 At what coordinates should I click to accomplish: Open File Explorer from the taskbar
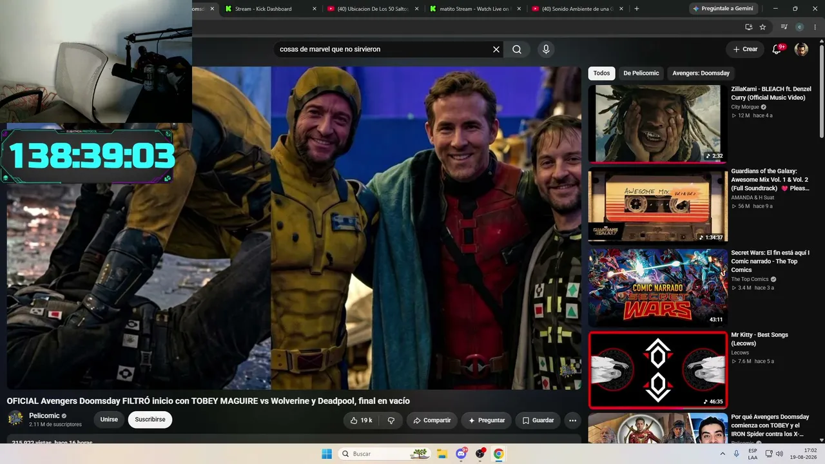pyautogui.click(x=442, y=454)
